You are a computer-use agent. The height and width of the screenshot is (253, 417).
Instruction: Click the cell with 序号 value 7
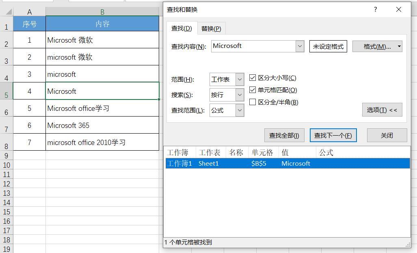pyautogui.click(x=29, y=142)
